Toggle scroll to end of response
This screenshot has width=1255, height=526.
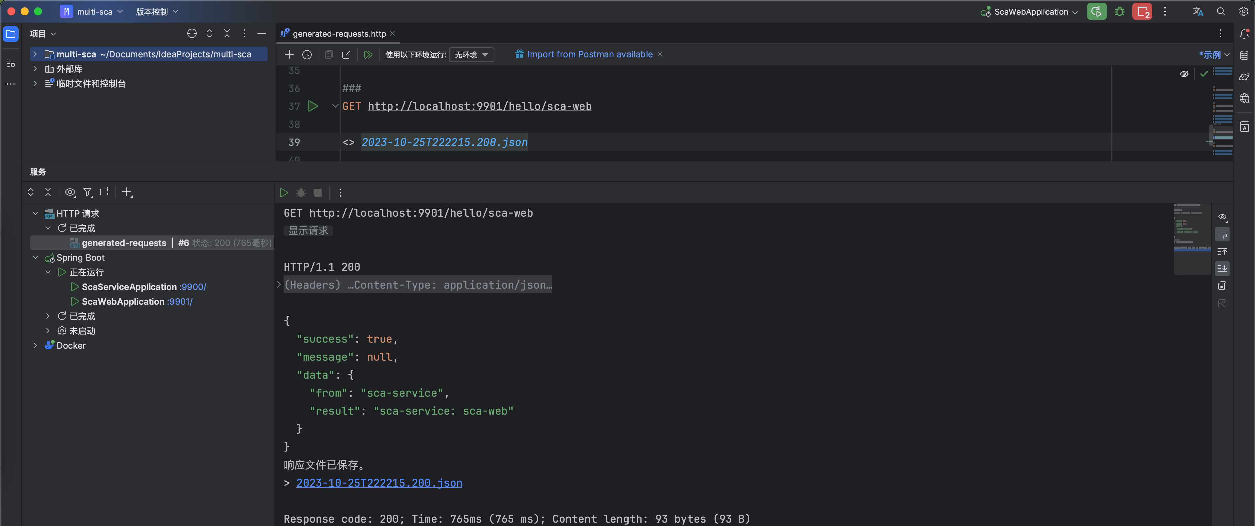coord(1222,269)
